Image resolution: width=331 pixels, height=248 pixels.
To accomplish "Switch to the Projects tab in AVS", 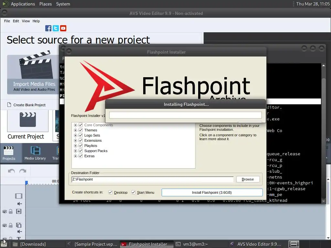I will pos(9,153).
